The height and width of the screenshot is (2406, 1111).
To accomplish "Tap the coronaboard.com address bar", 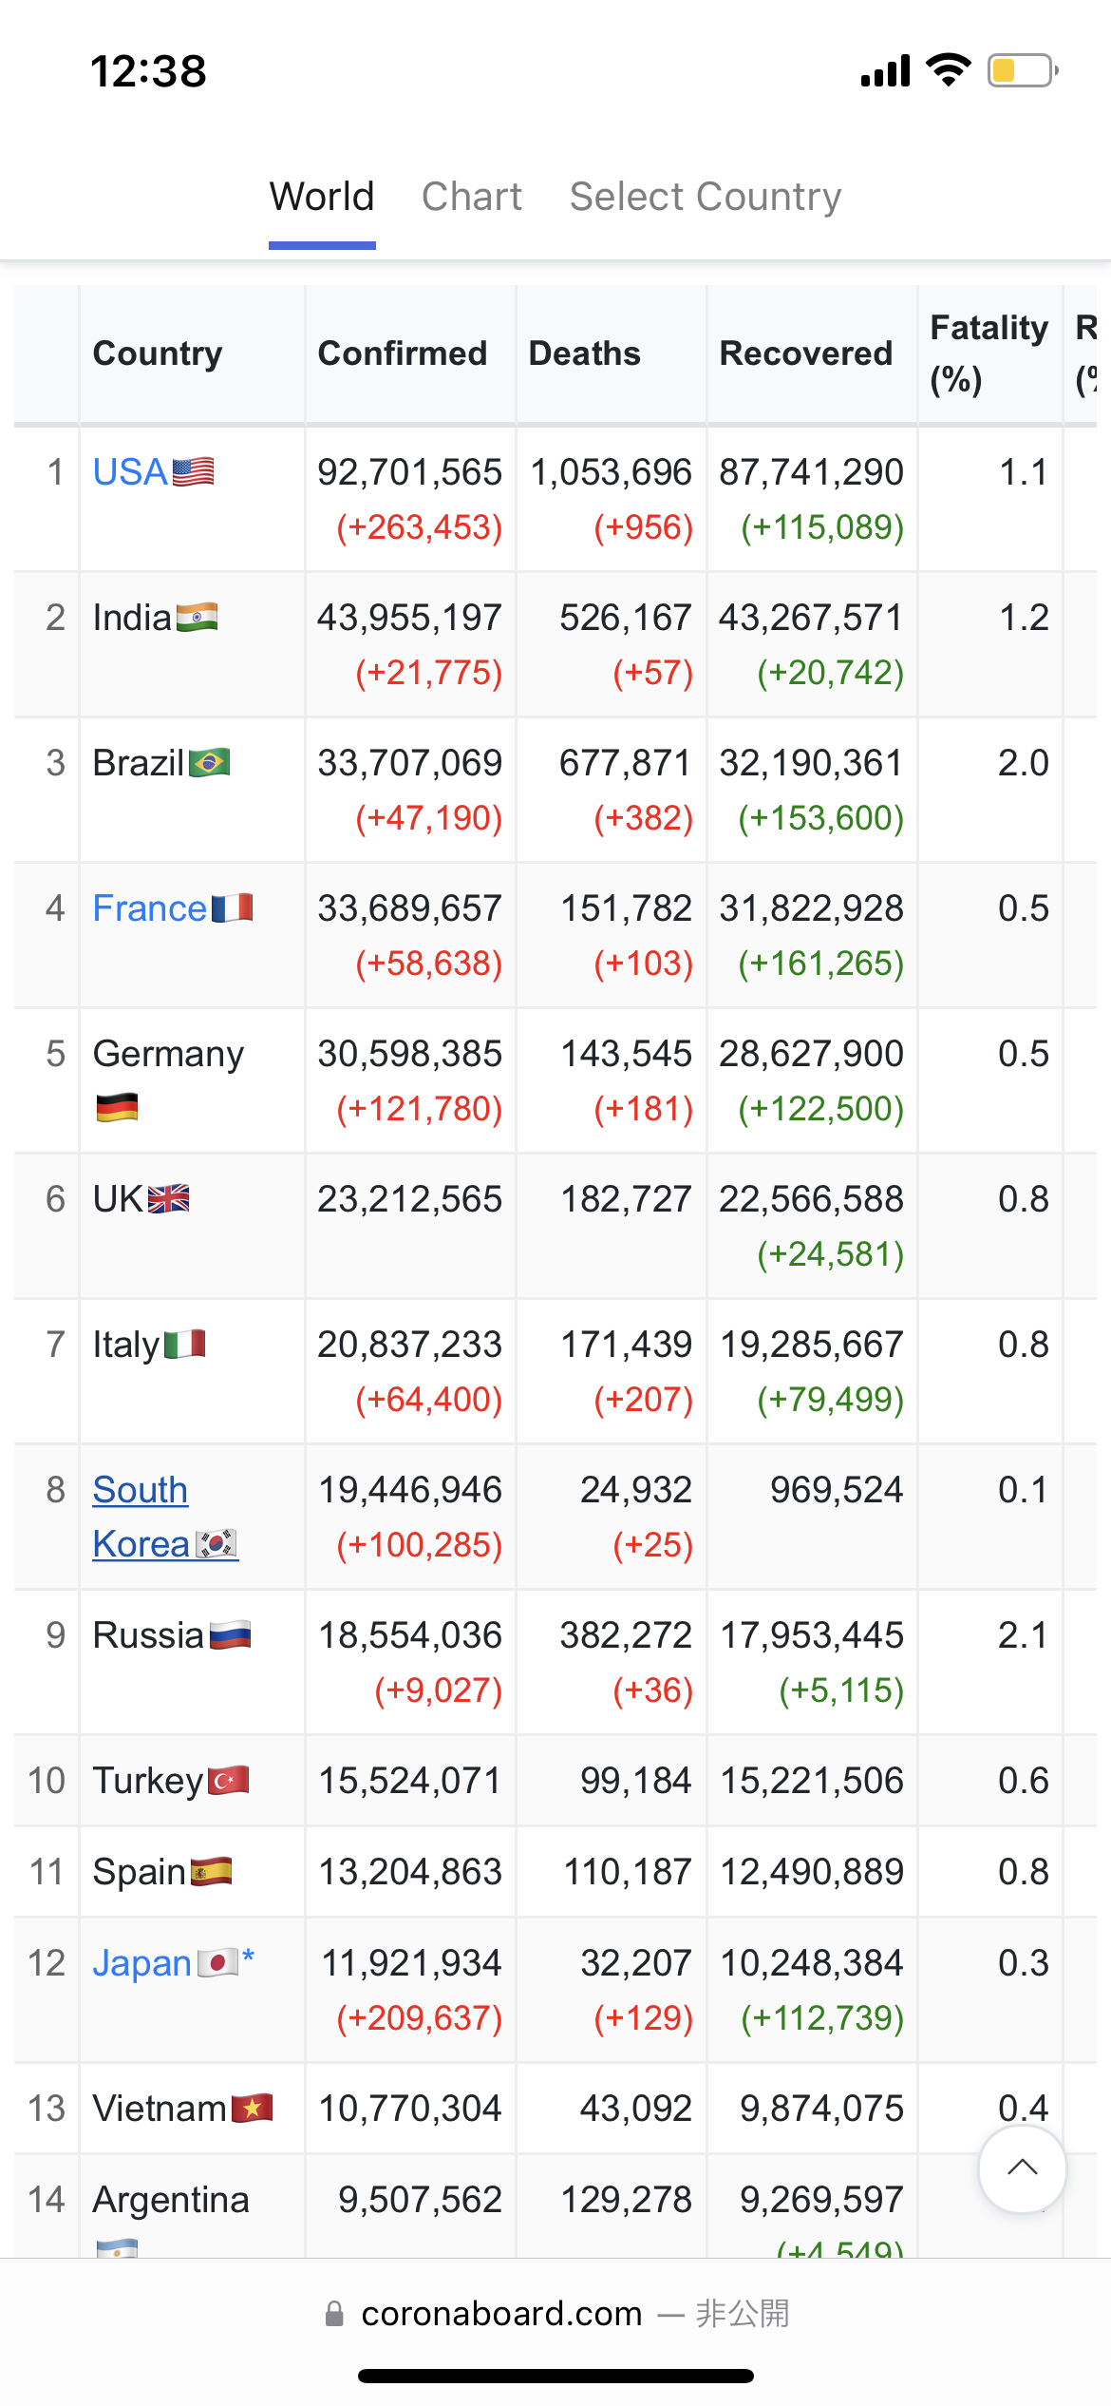I will [555, 2314].
